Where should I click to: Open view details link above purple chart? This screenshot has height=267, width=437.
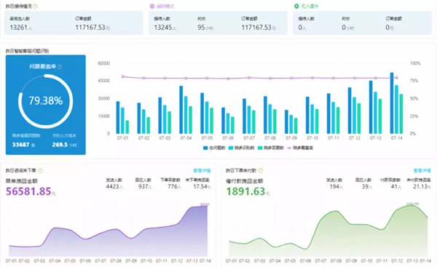pos(202,170)
